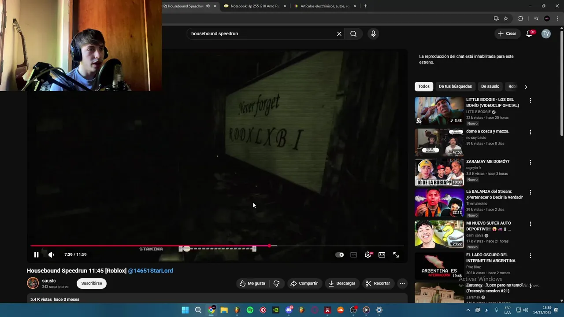The width and height of the screenshot is (564, 317).
Task: Select the De sauslc chip
Action: [490, 86]
